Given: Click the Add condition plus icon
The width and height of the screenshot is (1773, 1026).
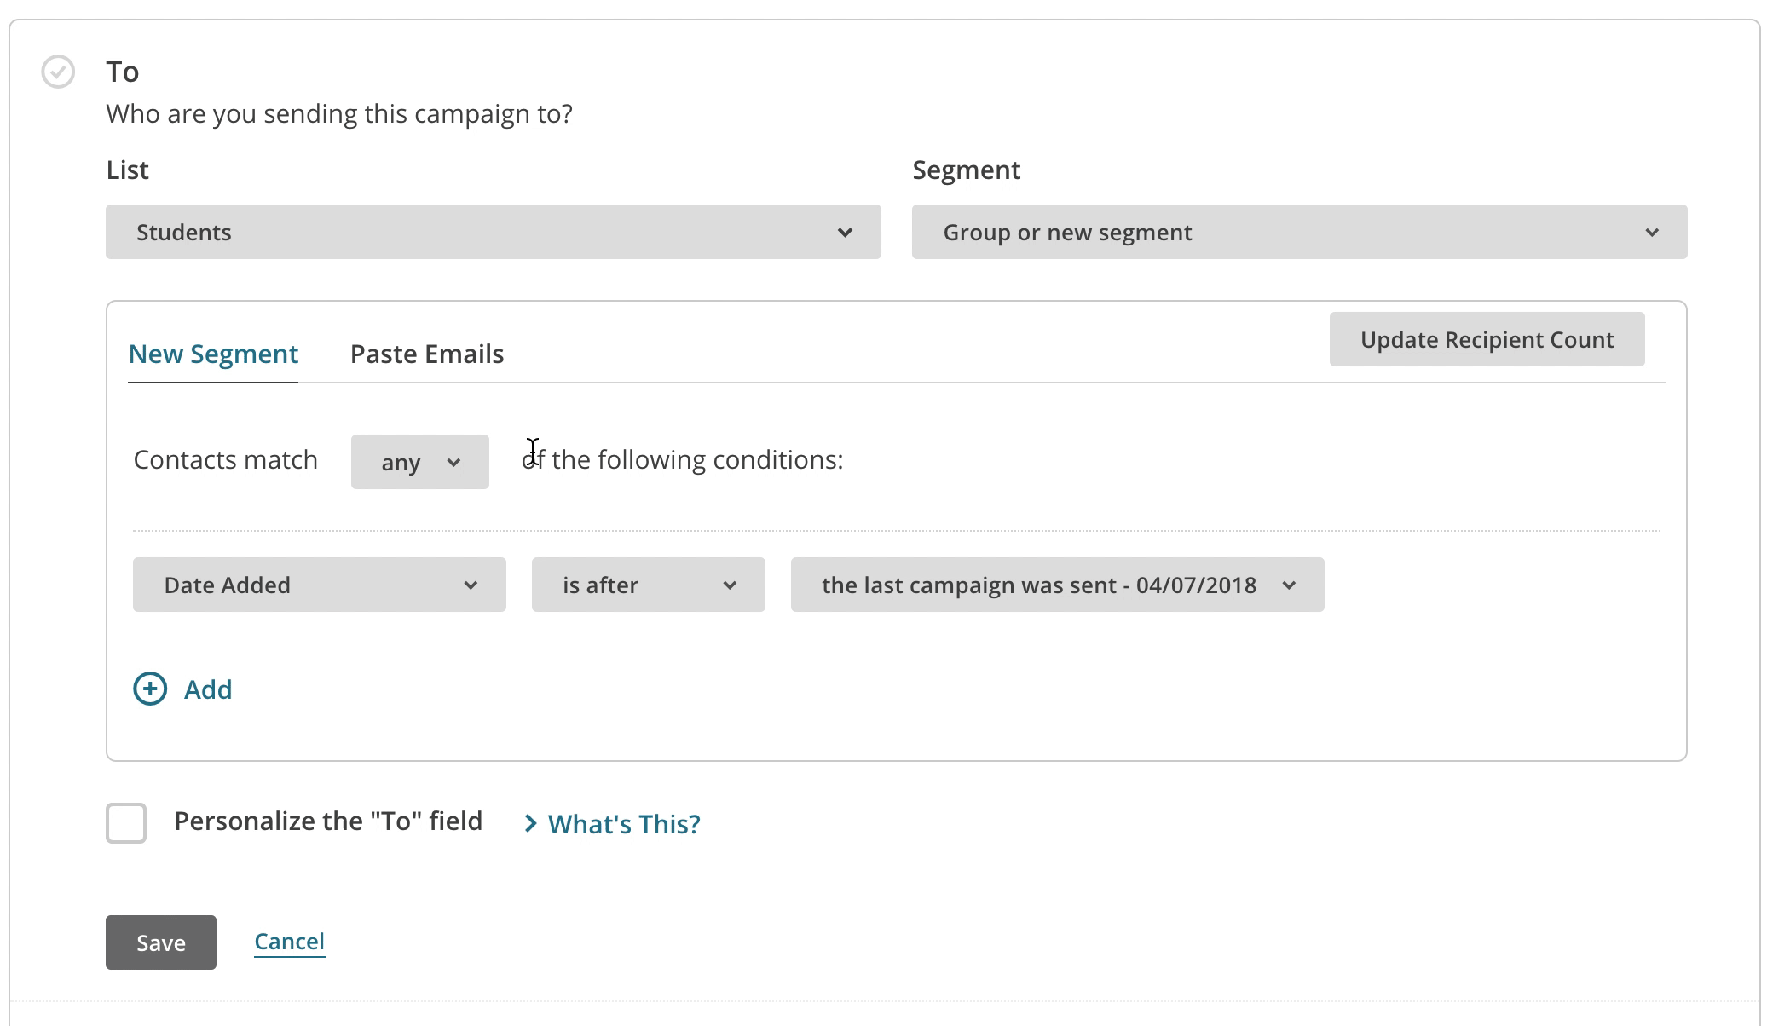Looking at the screenshot, I should coord(147,688).
